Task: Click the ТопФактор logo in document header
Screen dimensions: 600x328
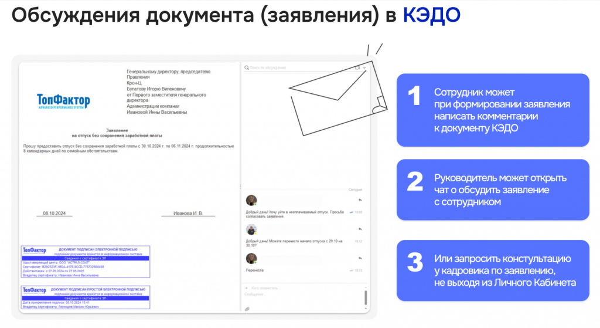Action: pos(63,102)
